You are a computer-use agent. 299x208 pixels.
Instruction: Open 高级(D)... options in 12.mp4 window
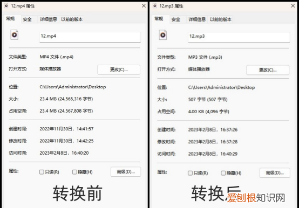[x=126, y=172]
